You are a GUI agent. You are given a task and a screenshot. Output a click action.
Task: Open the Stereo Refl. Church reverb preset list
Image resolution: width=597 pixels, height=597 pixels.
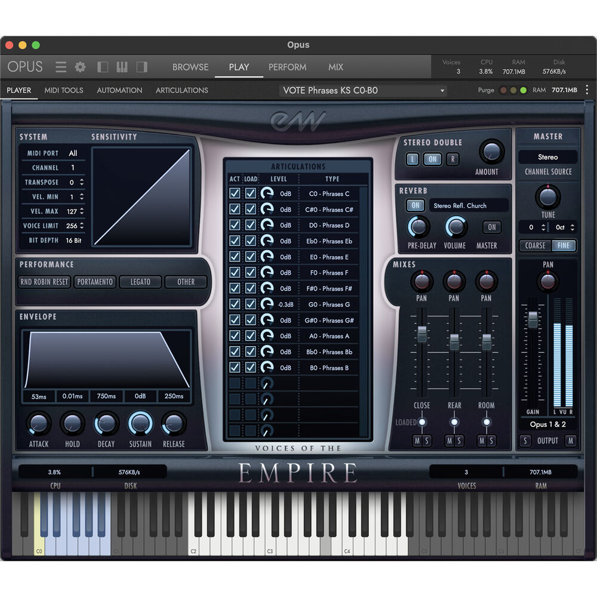click(468, 205)
